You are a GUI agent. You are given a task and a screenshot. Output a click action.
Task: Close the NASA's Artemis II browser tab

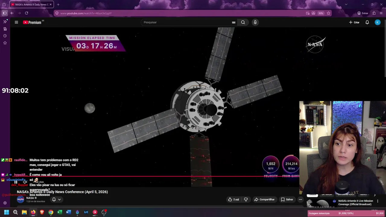[x=51, y=5]
